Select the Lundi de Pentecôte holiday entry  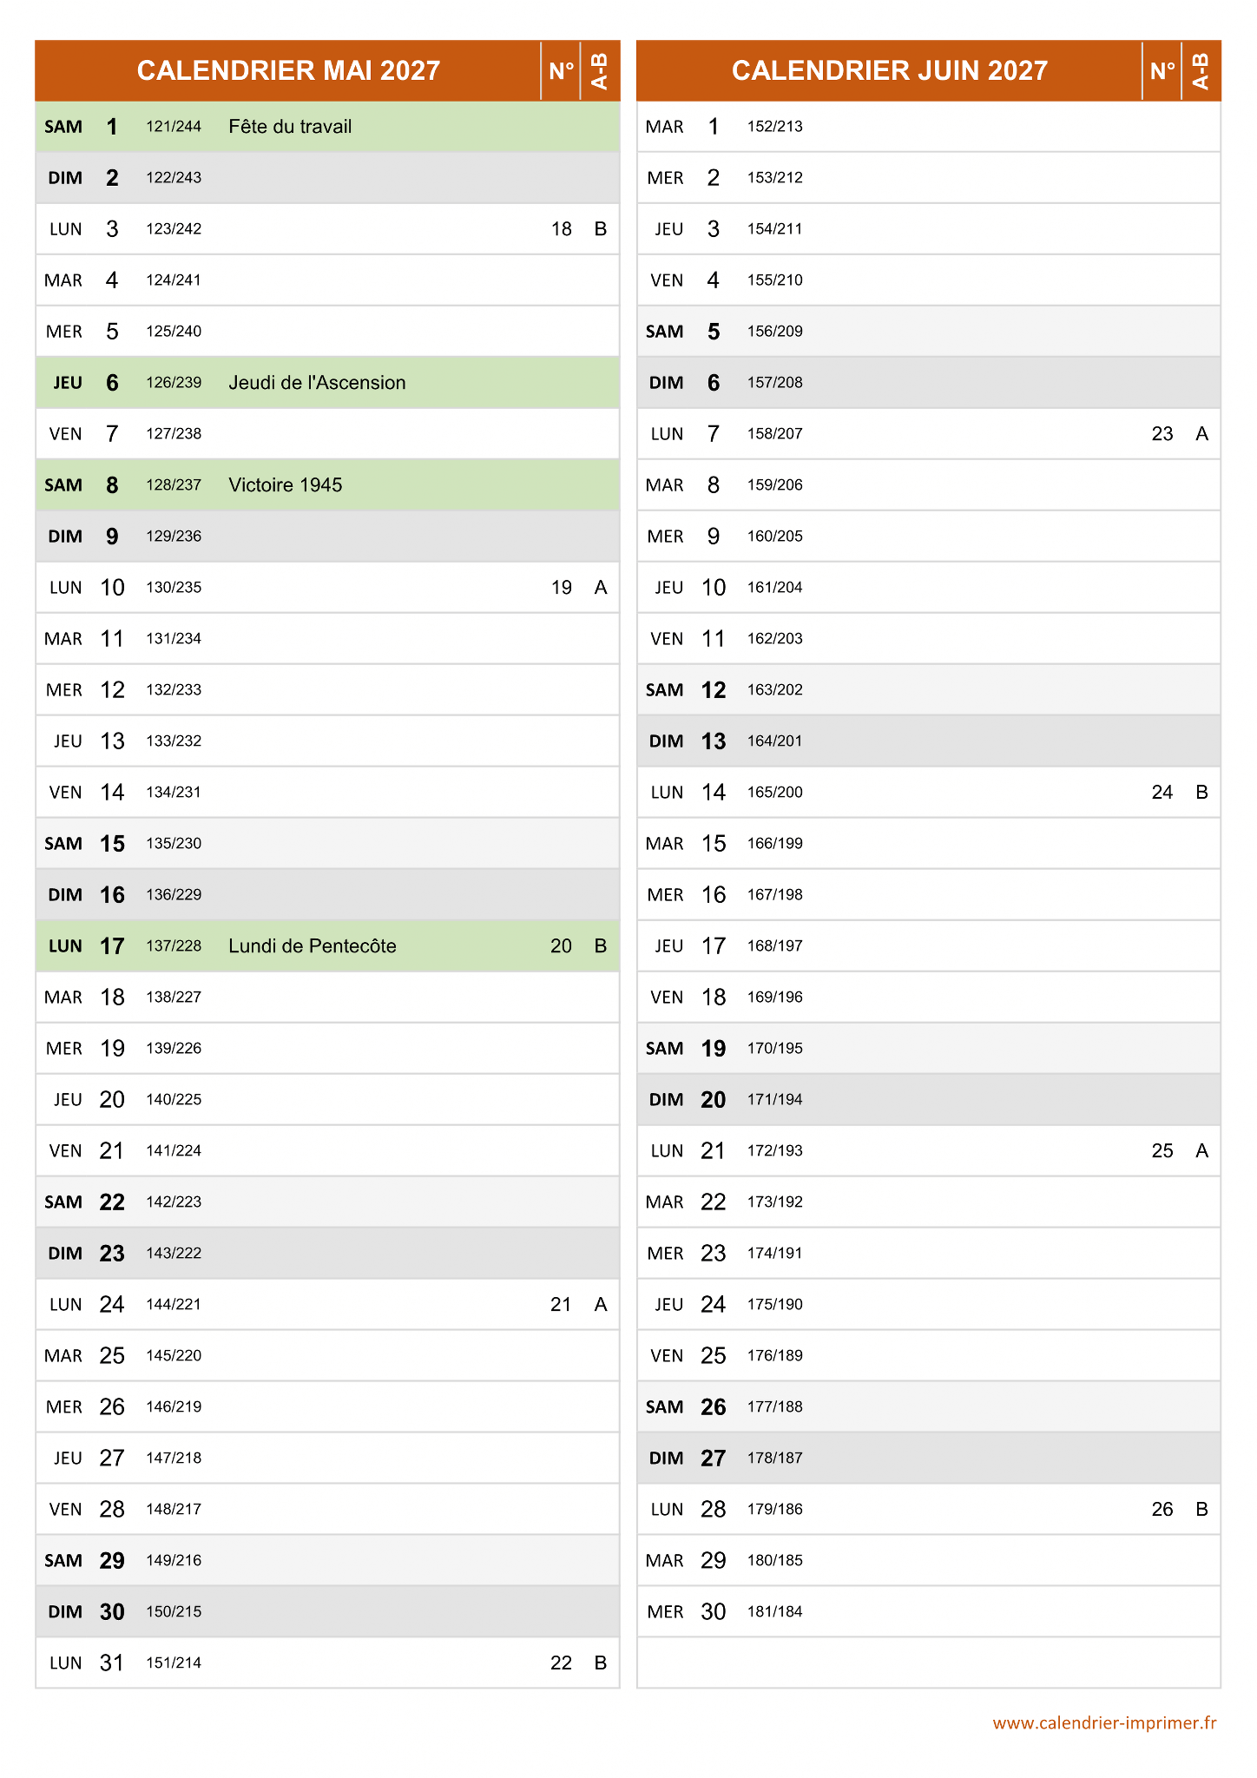(x=312, y=946)
